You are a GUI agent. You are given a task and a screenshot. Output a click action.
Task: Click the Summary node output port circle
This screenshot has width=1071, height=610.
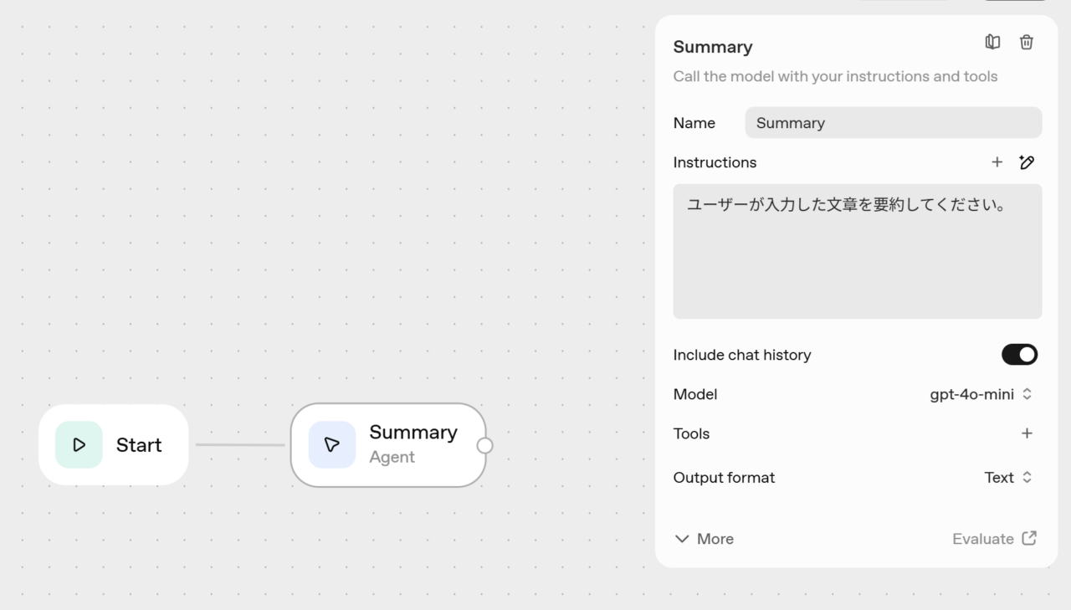484,445
